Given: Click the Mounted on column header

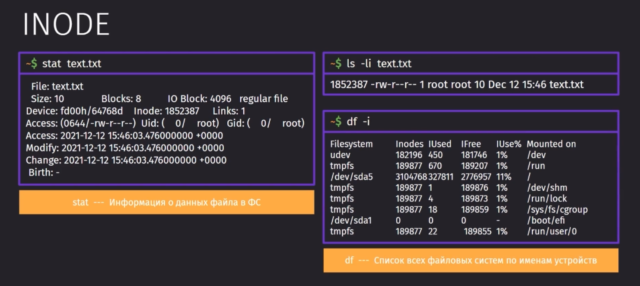Looking at the screenshot, I should pos(551,144).
